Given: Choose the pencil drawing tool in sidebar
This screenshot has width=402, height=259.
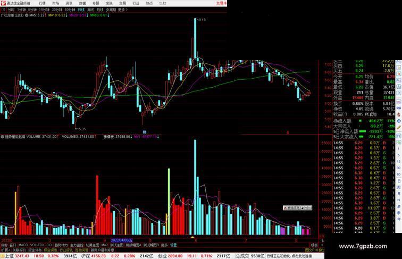Looking at the screenshot, I should click(399, 127).
